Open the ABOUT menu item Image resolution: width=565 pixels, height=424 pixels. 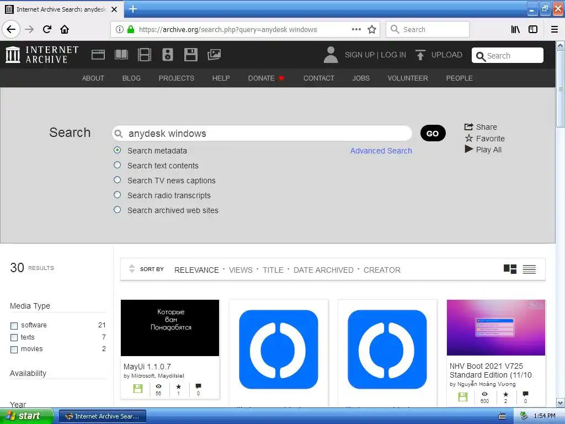click(x=93, y=78)
